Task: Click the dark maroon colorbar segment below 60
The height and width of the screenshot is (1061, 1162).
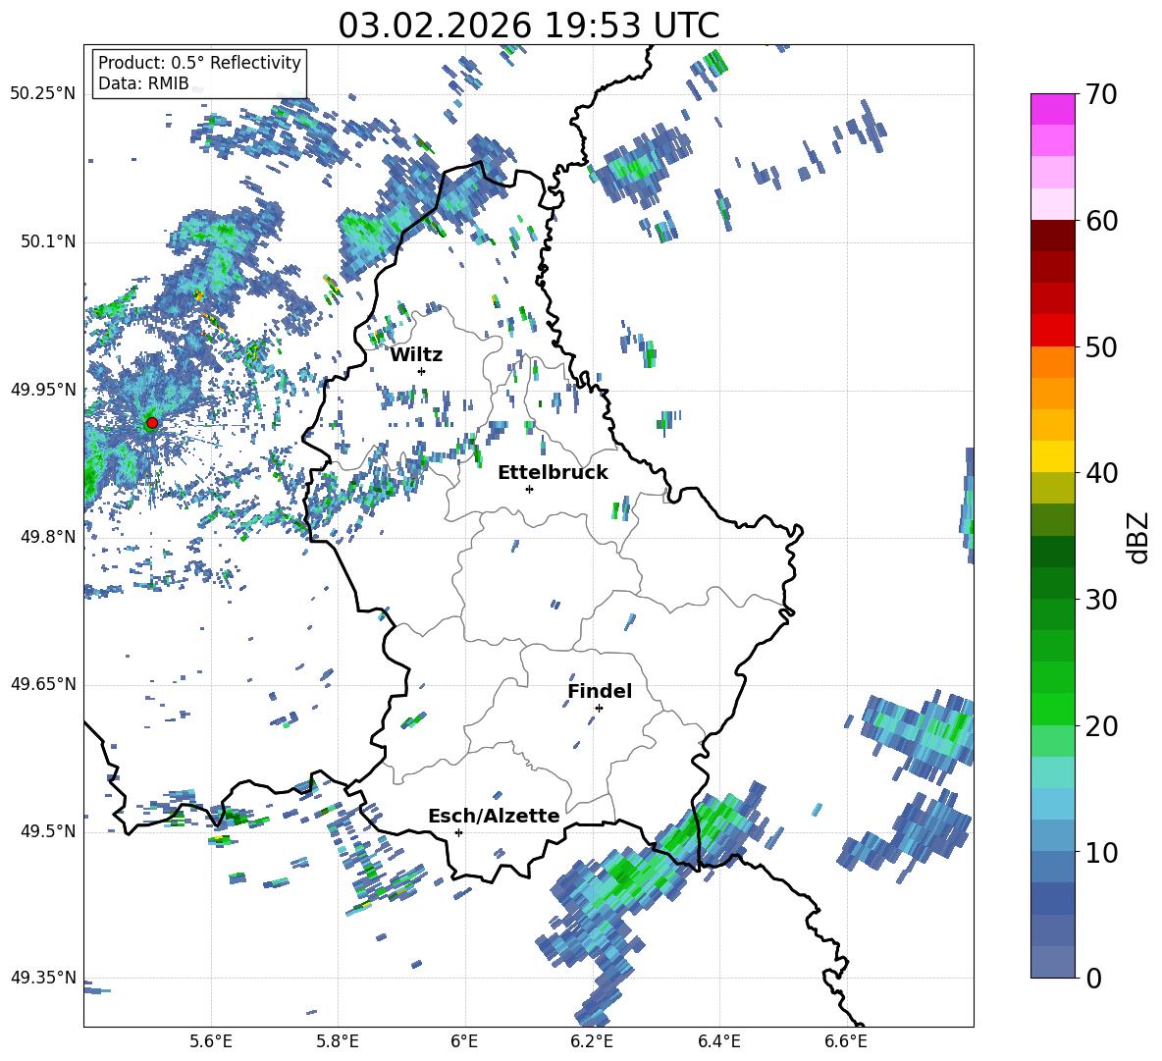Action: coord(1052,236)
